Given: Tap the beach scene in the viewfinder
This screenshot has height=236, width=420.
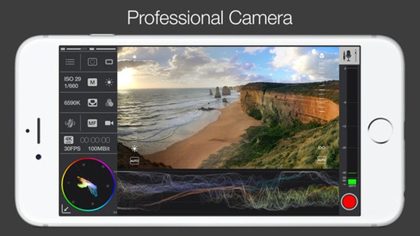Looking at the screenshot, I should [228, 108].
